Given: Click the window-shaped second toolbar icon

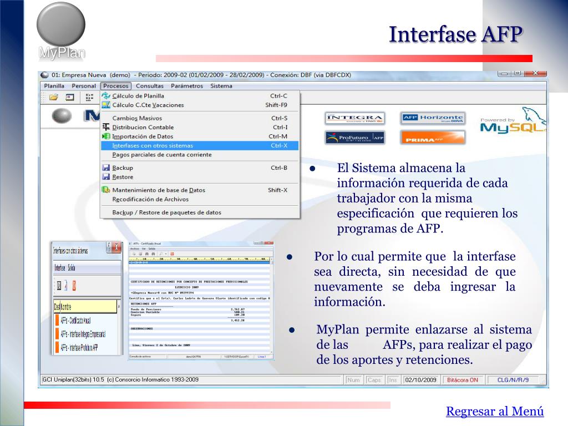Looking at the screenshot, I should tap(69, 97).
